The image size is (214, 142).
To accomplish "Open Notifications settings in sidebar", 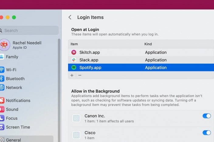I will click(x=18, y=101).
